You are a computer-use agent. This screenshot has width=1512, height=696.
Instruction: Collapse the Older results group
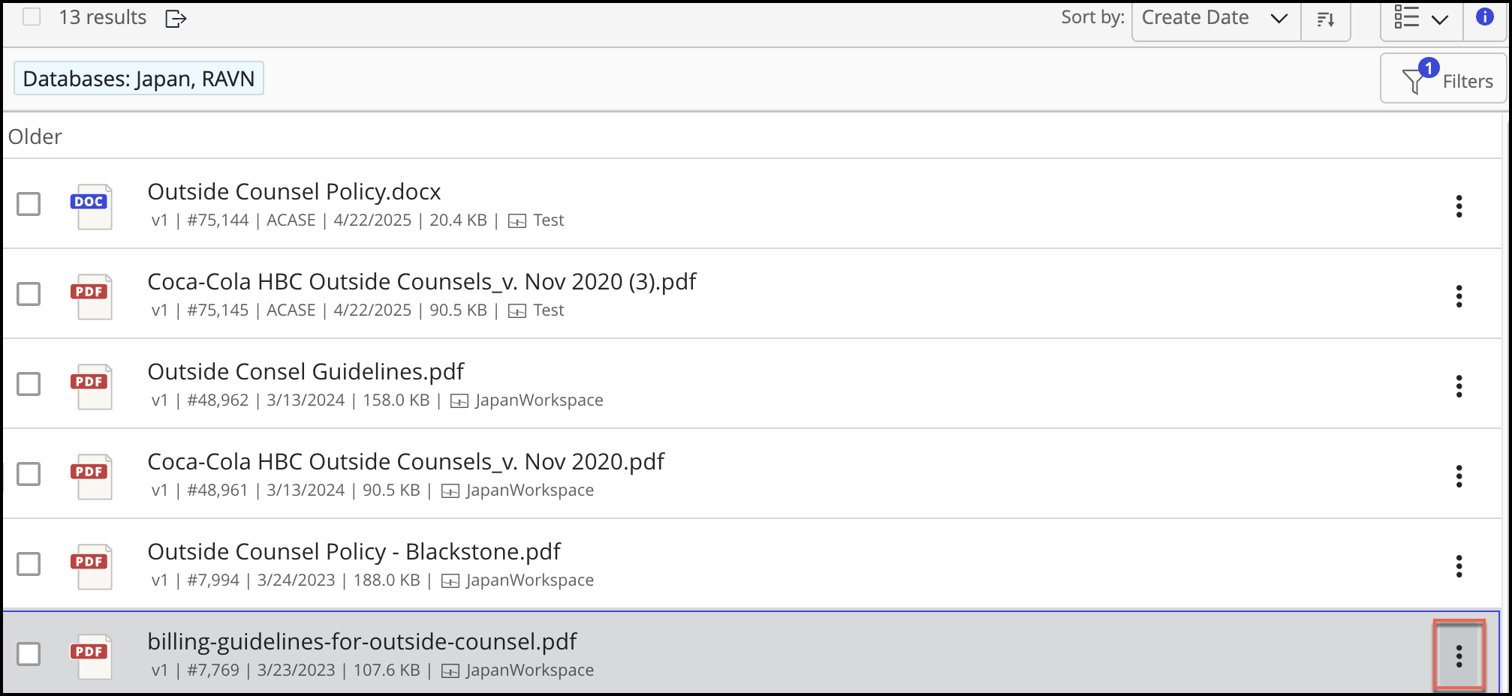tap(35, 136)
